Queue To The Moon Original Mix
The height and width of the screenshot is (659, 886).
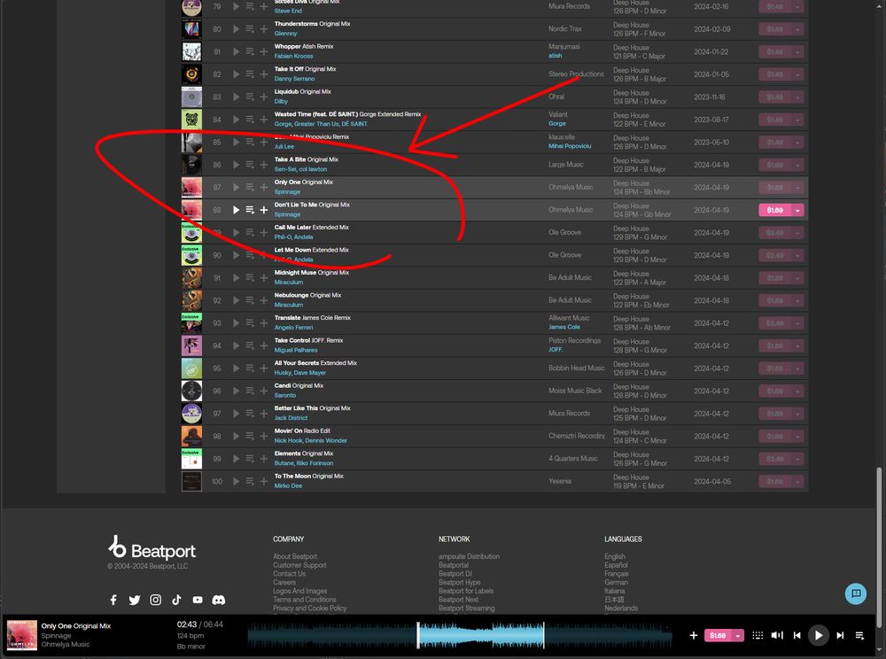tap(250, 481)
